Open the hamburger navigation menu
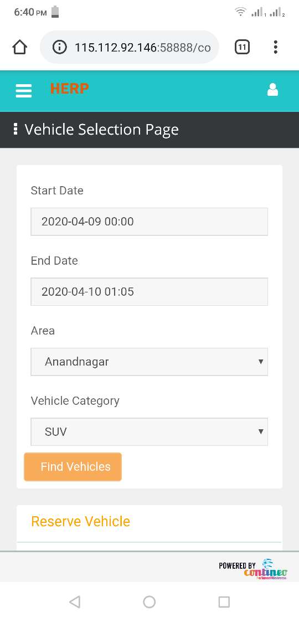The width and height of the screenshot is (299, 622). coord(23,90)
